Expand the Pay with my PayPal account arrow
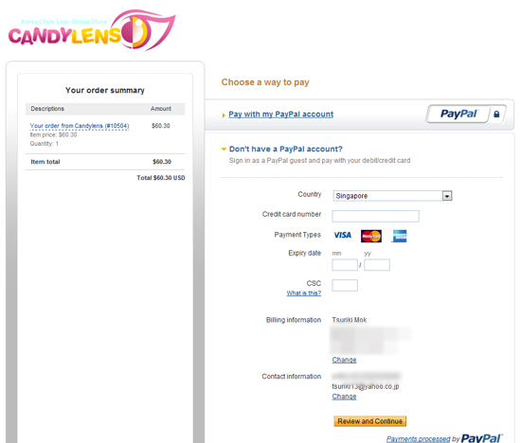Viewport: 521px width, 443px height. pos(224,115)
